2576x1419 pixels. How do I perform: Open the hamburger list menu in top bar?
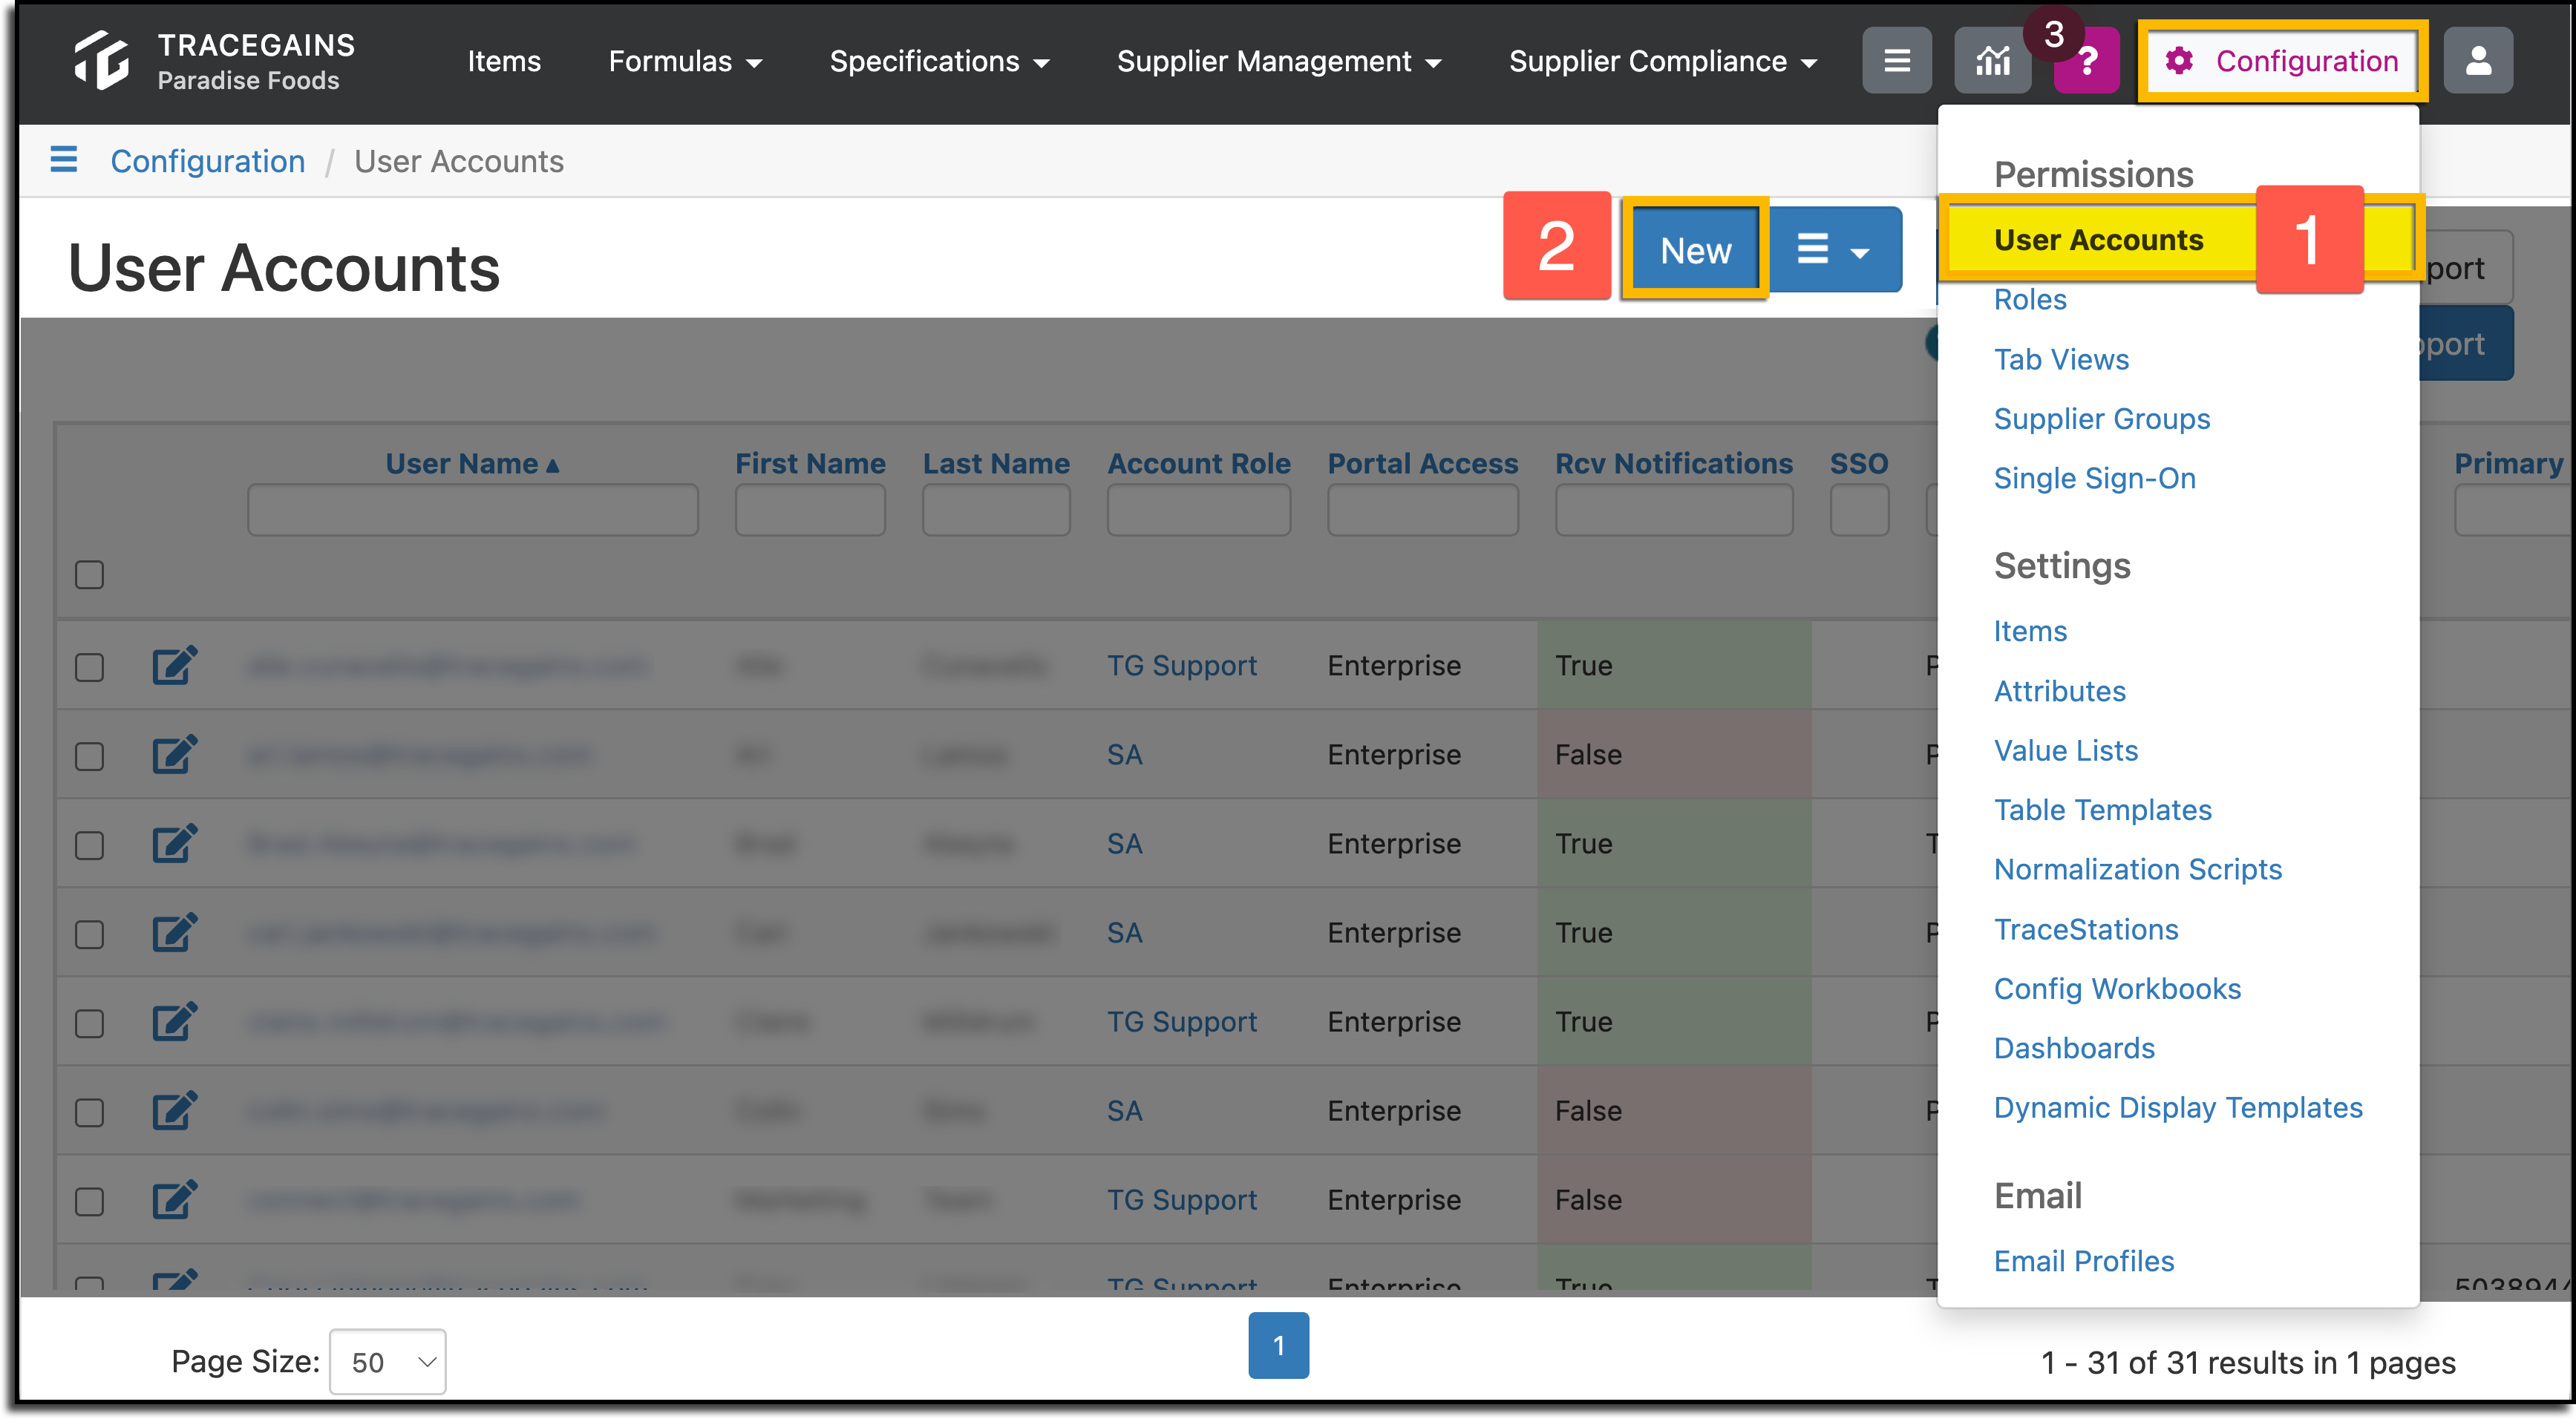pos(1896,61)
